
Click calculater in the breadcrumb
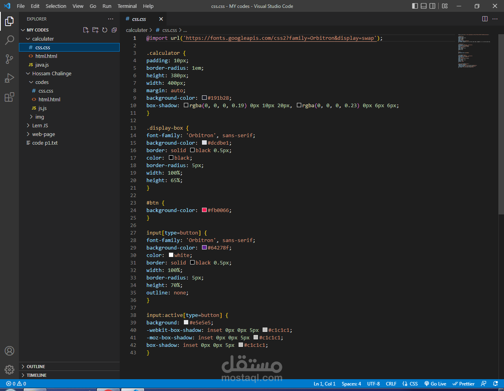click(137, 30)
